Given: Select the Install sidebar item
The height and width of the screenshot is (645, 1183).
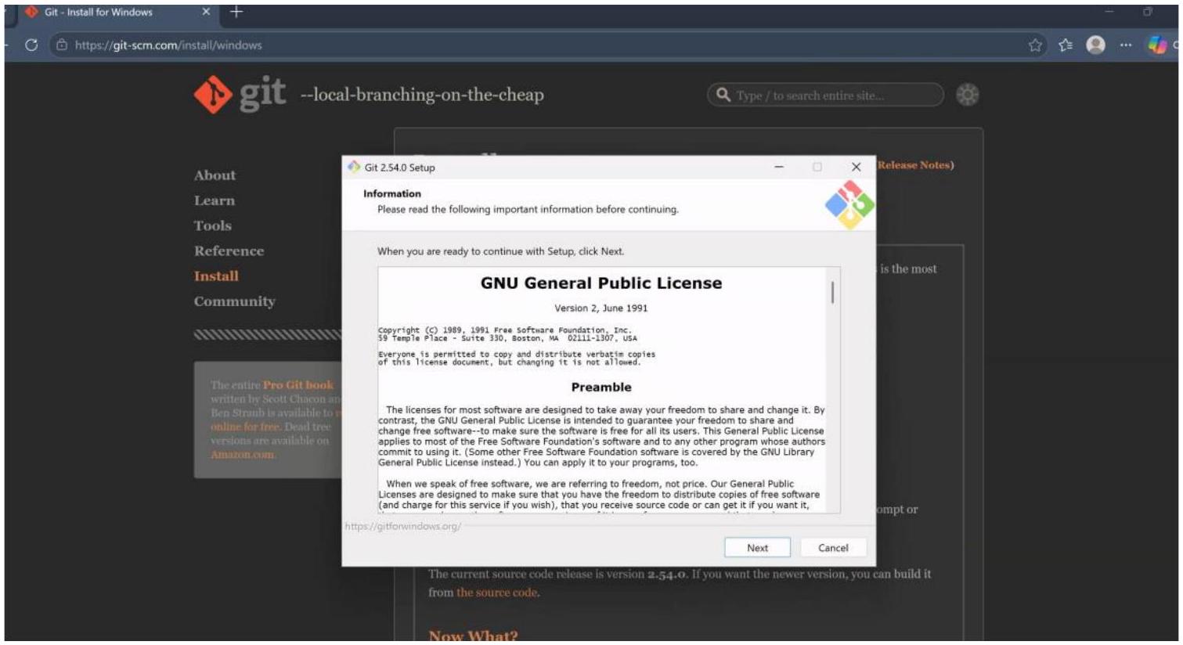Looking at the screenshot, I should click(x=216, y=276).
